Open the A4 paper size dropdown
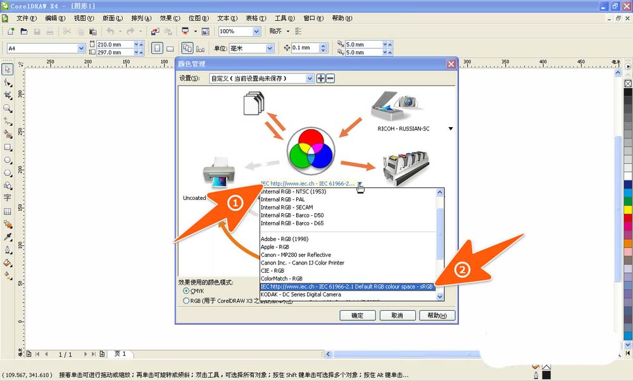This screenshot has width=633, height=381. click(81, 48)
